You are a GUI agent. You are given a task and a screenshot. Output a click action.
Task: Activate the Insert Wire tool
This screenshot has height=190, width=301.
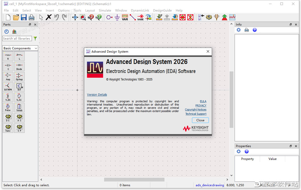click(x=133, y=17)
